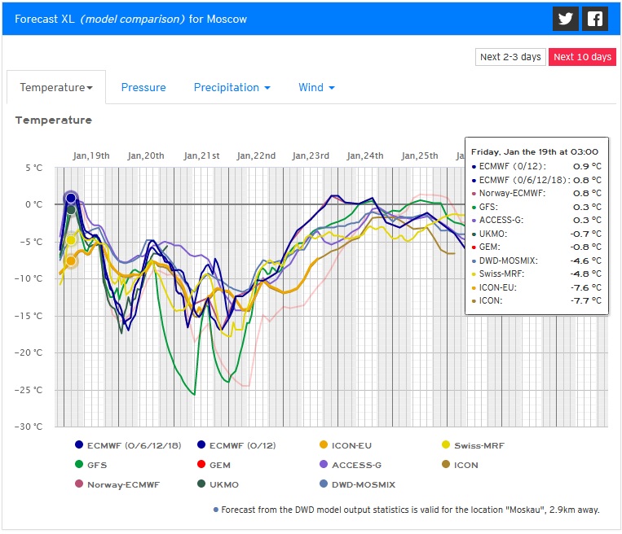Click the Jan,19th date label

91,155
